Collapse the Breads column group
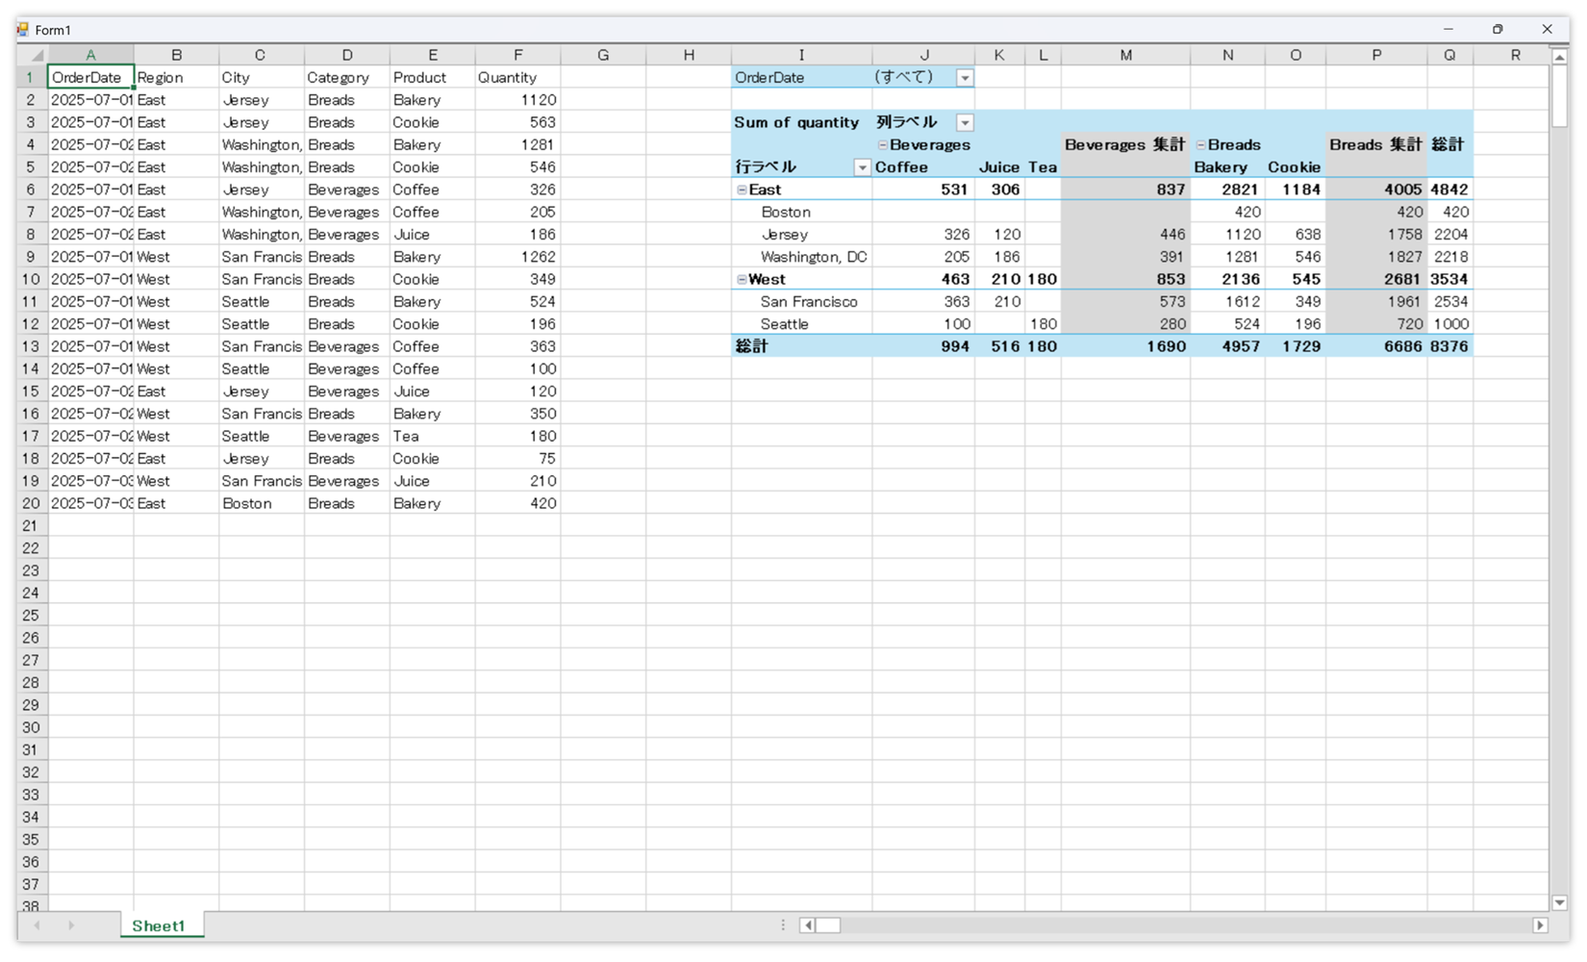Image resolution: width=1587 pixels, height=962 pixels. click(x=1200, y=145)
